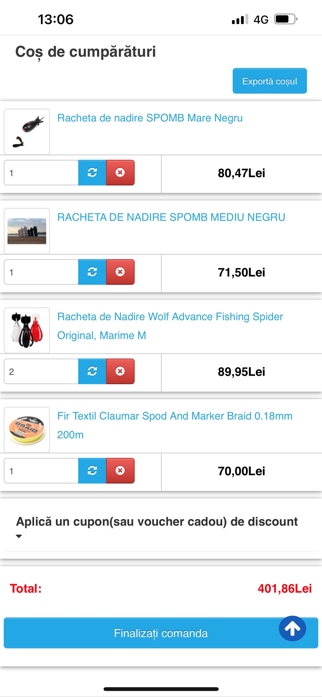Tap the scroll-to-top arrow button
The image size is (322, 697).
[292, 628]
